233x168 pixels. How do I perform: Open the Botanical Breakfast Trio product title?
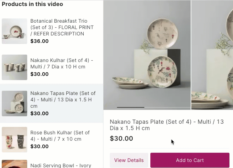(x=62, y=27)
